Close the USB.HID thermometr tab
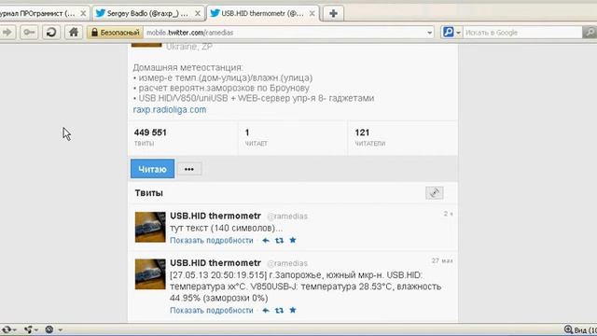The image size is (597, 336). [312, 13]
